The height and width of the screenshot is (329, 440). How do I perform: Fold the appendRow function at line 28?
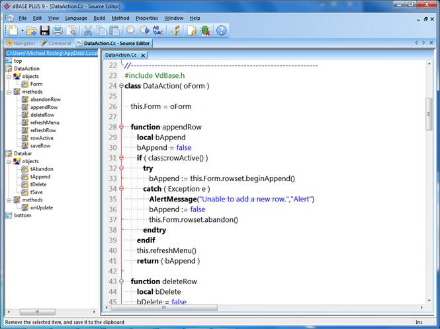(122, 127)
